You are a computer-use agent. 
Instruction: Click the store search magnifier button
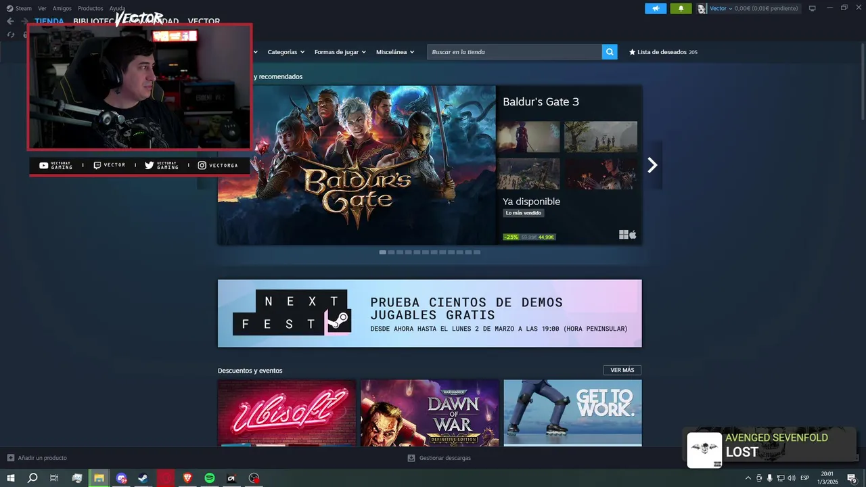610,52
